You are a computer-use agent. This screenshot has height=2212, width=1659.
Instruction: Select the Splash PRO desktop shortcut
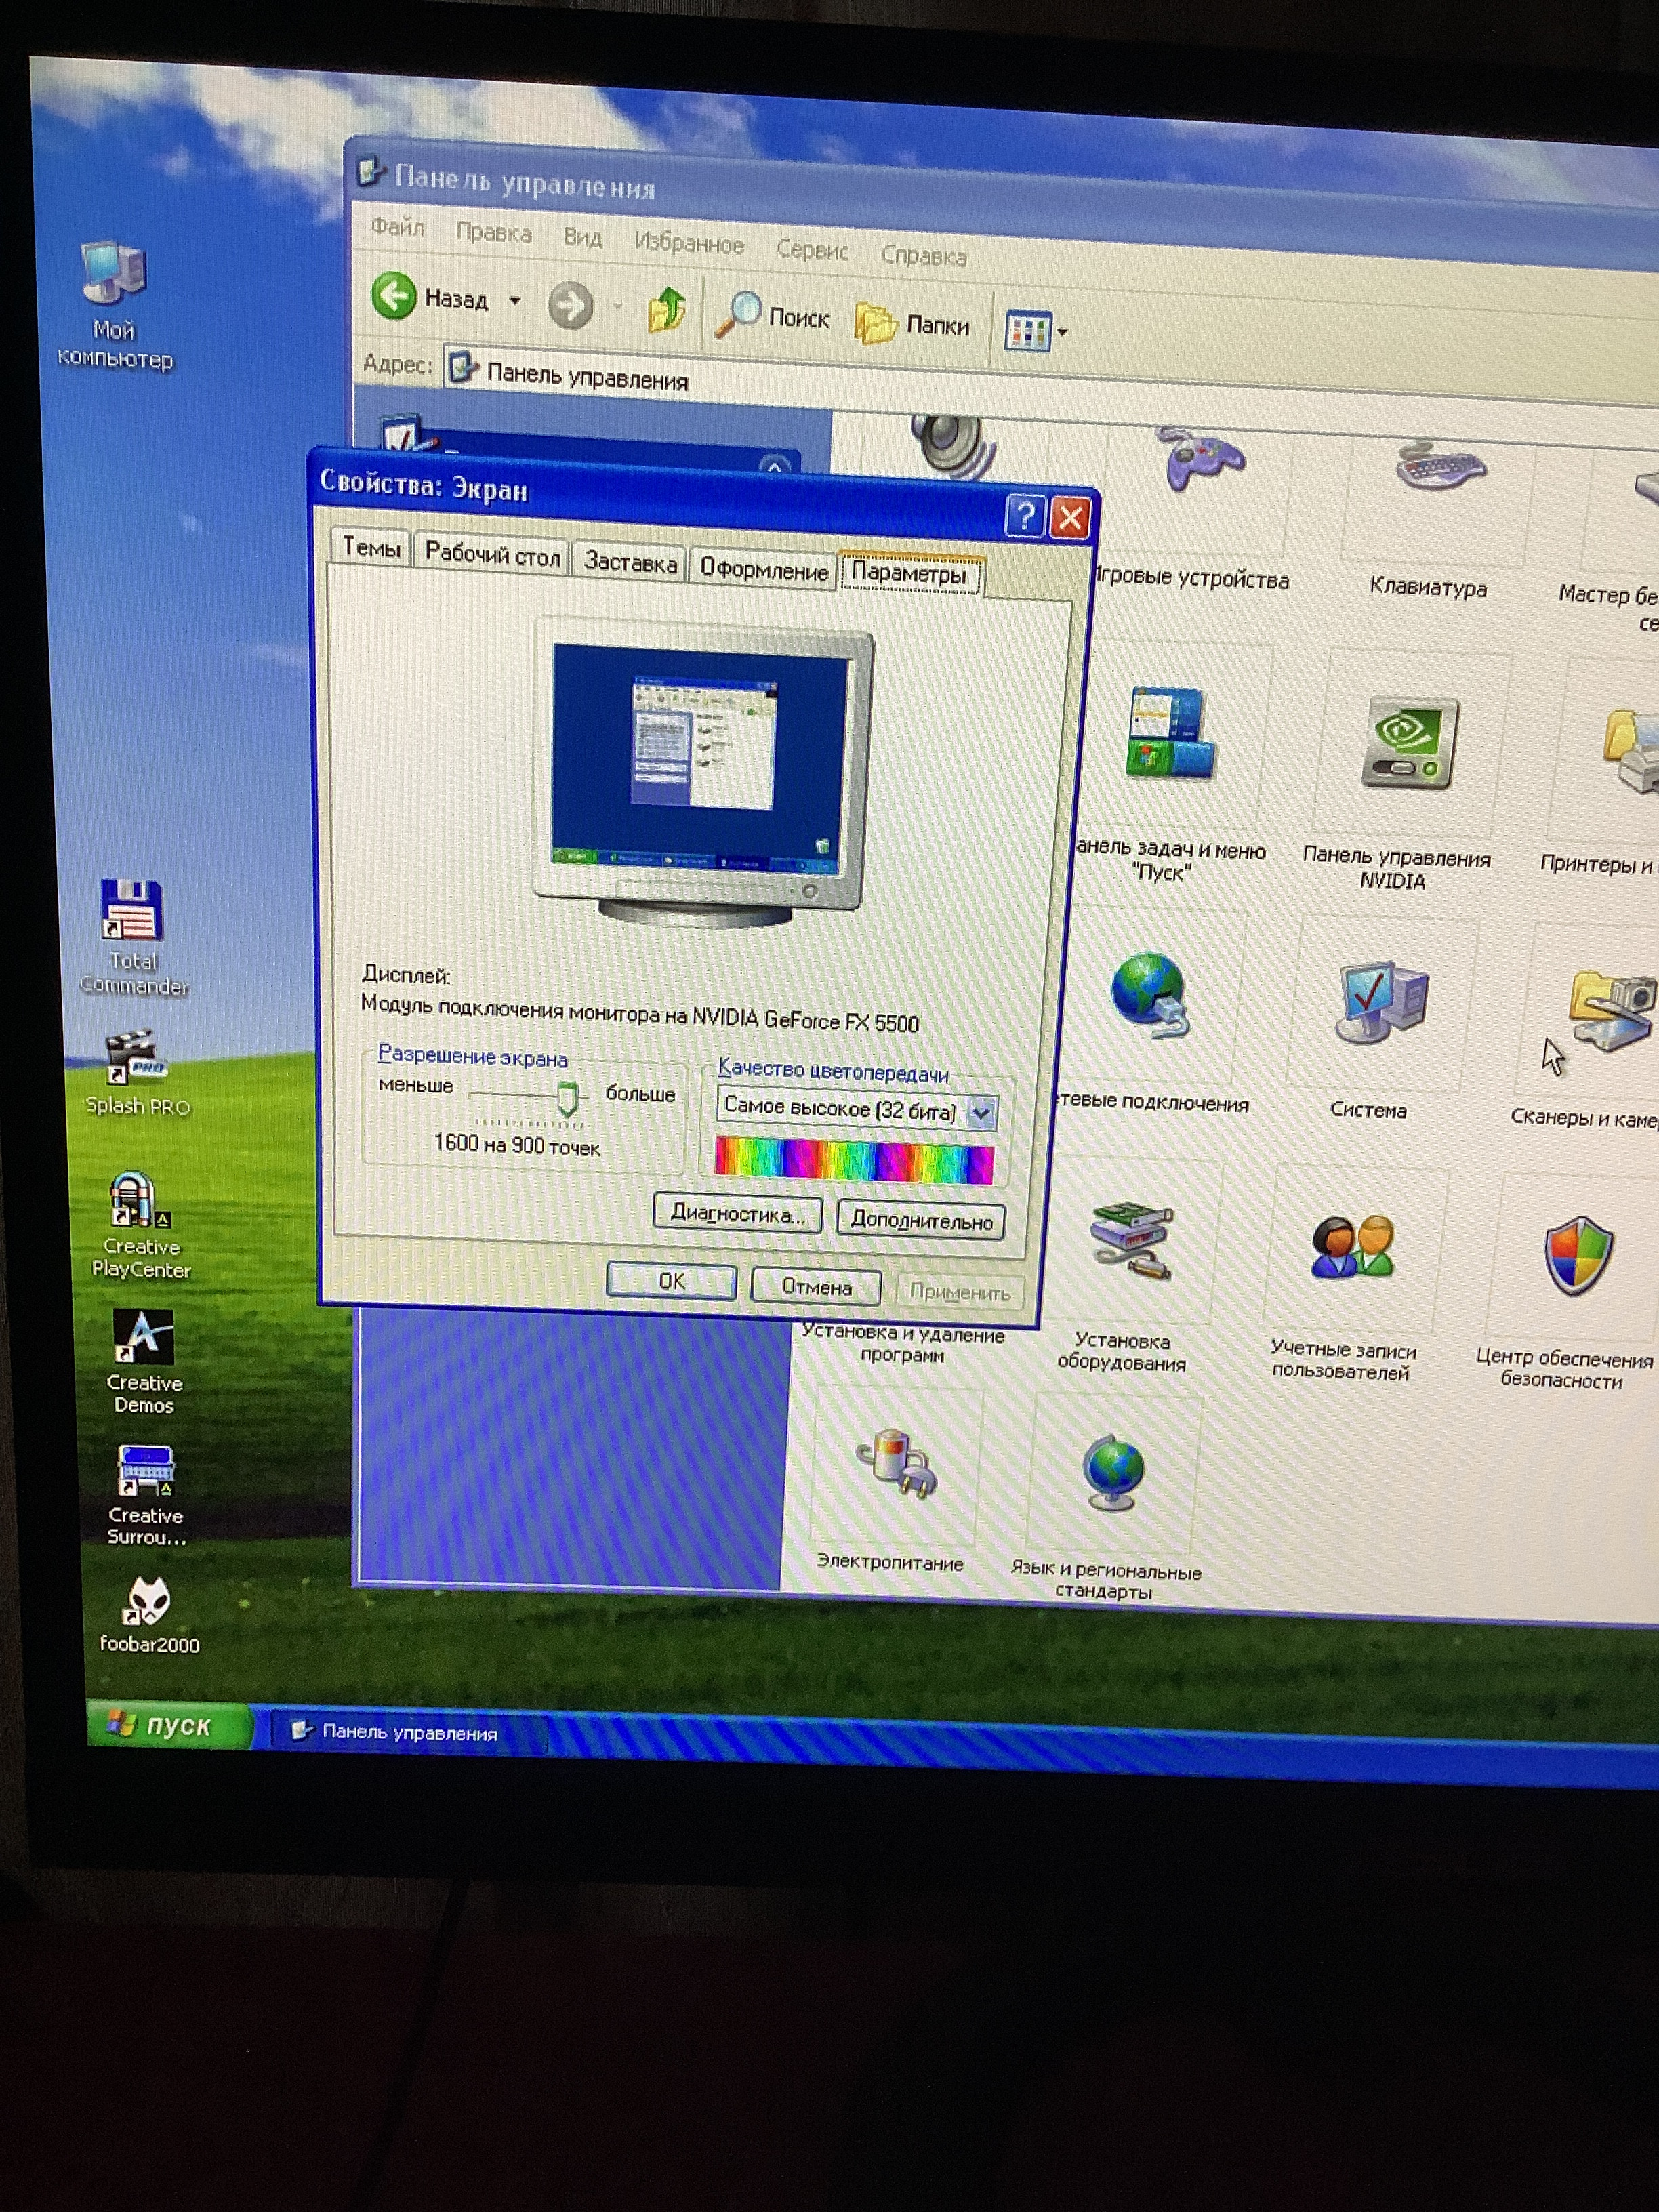(x=136, y=1073)
